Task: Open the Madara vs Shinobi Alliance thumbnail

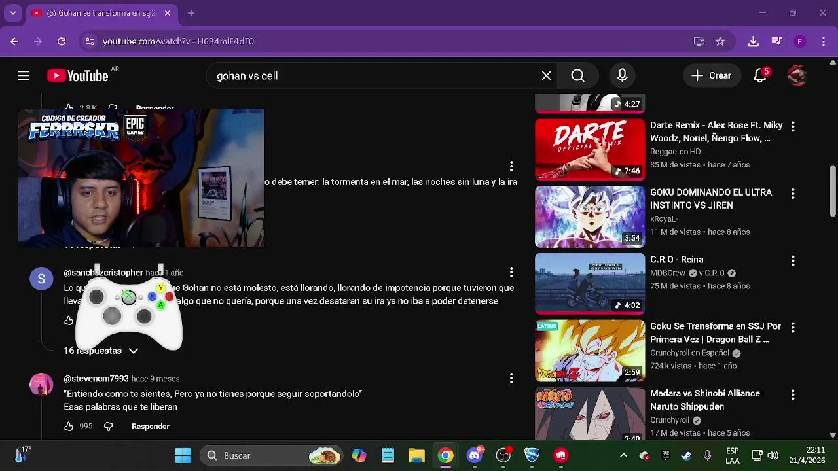Action: [590, 413]
